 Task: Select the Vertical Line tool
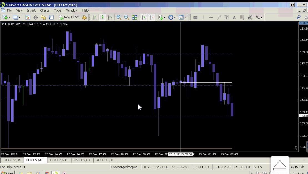(203, 17)
